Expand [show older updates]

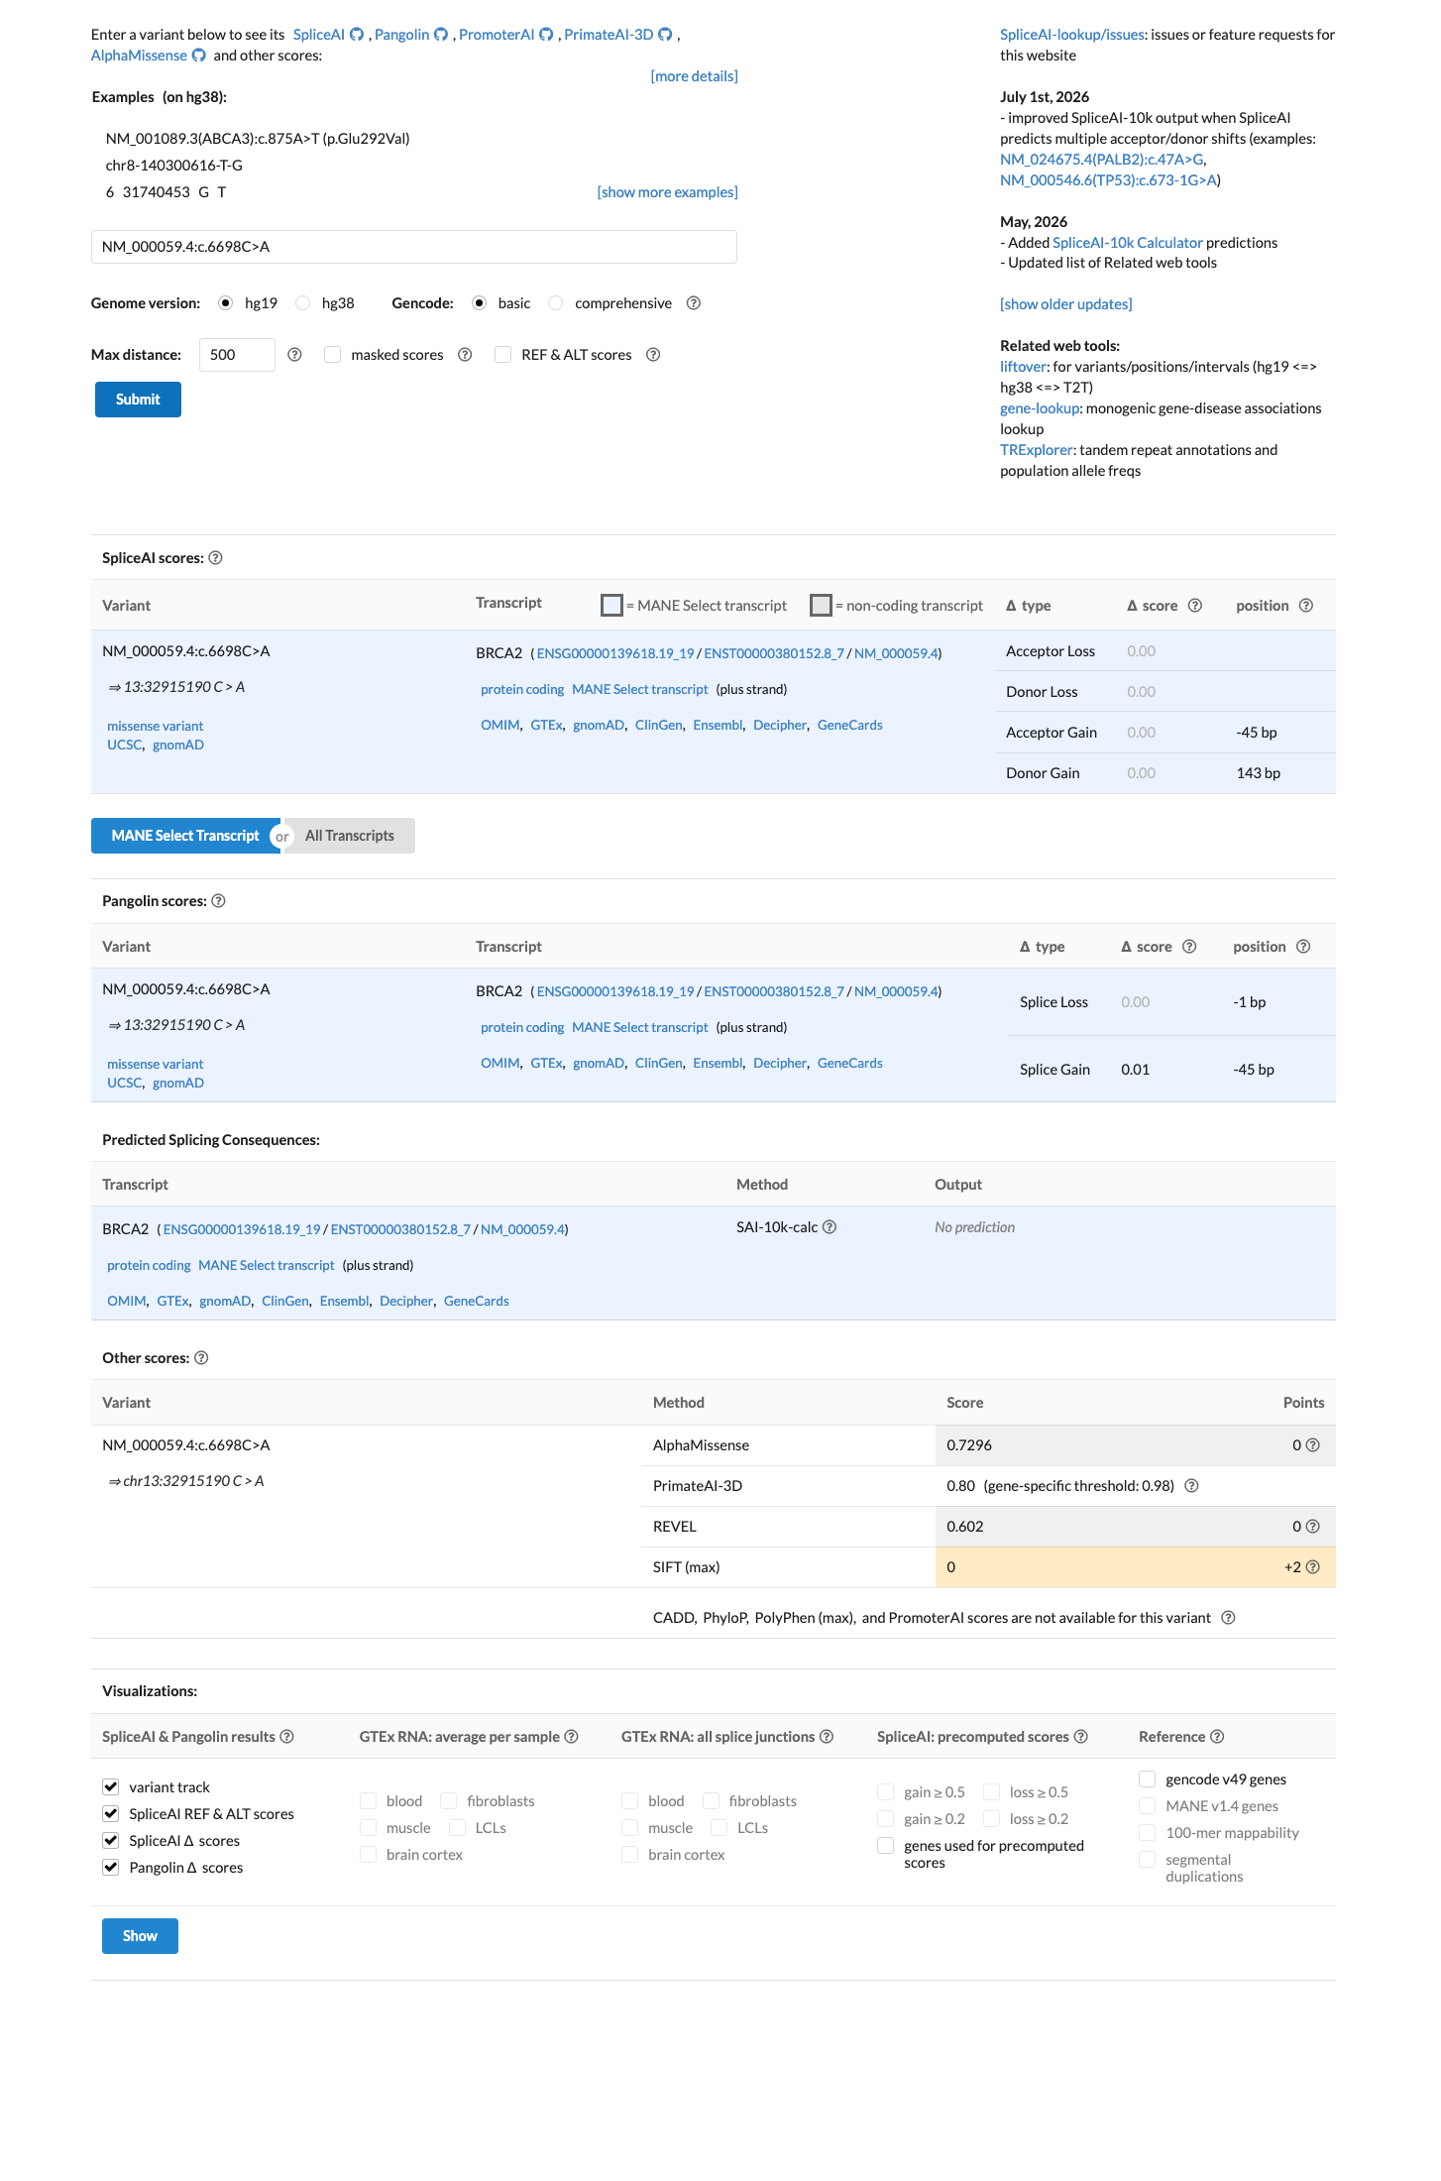pos(1065,304)
